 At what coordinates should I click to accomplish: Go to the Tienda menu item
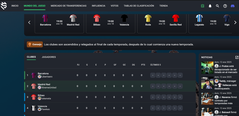coord(163,6)
